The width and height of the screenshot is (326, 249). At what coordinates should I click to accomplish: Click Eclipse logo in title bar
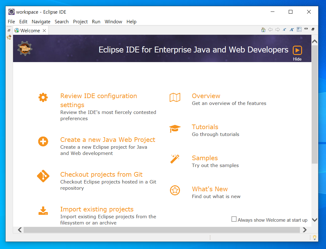coord(11,12)
